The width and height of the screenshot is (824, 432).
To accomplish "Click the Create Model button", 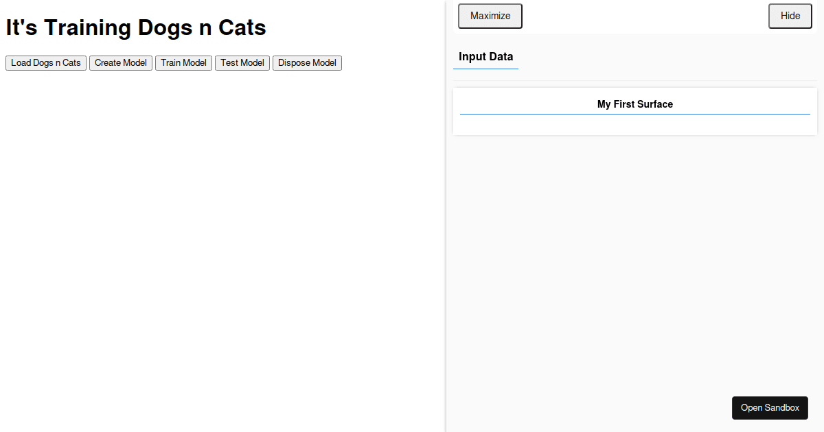I will (x=120, y=62).
